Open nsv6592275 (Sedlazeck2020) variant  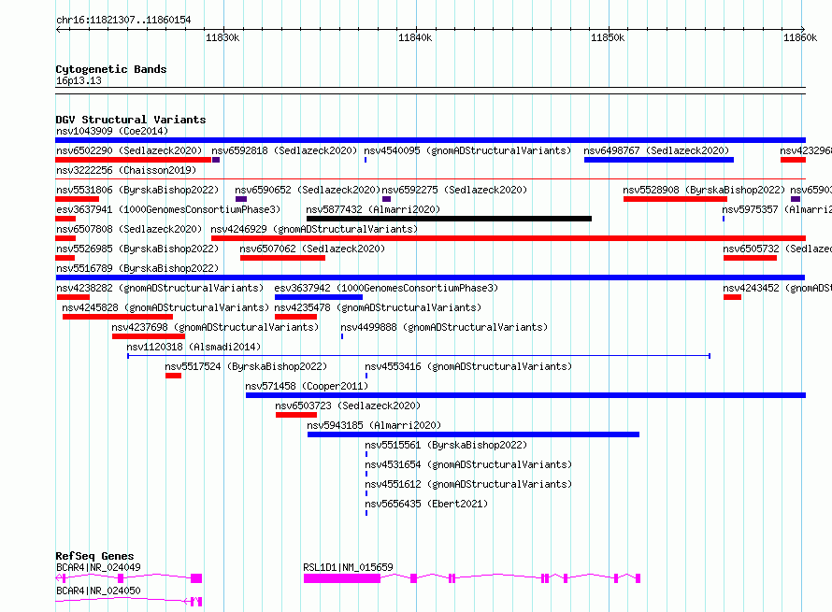click(x=454, y=190)
